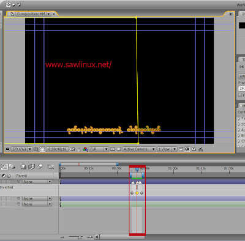This screenshot has width=245, height=241.
Task: Select the Local Axis mode icon
Action: [x=8, y=4]
